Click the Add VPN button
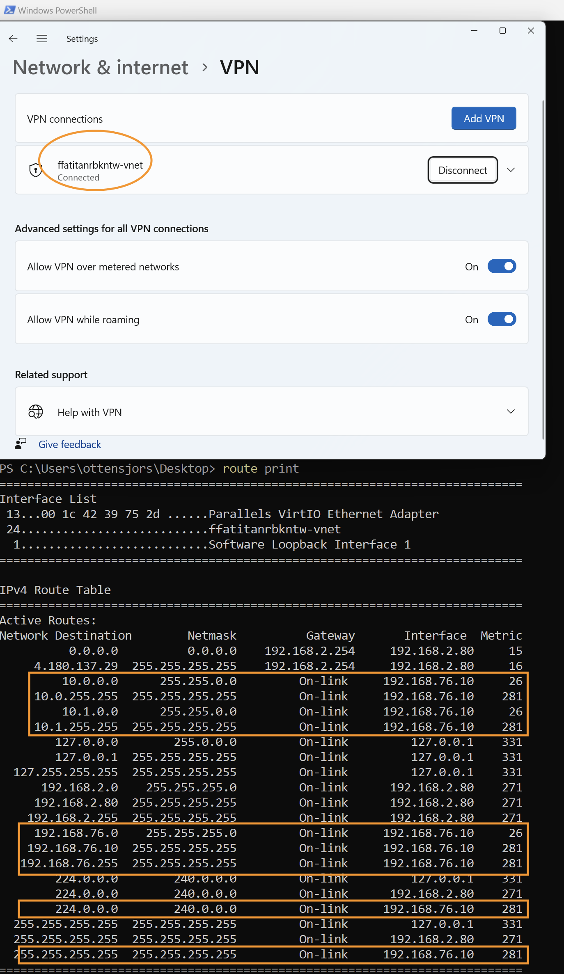 point(484,119)
